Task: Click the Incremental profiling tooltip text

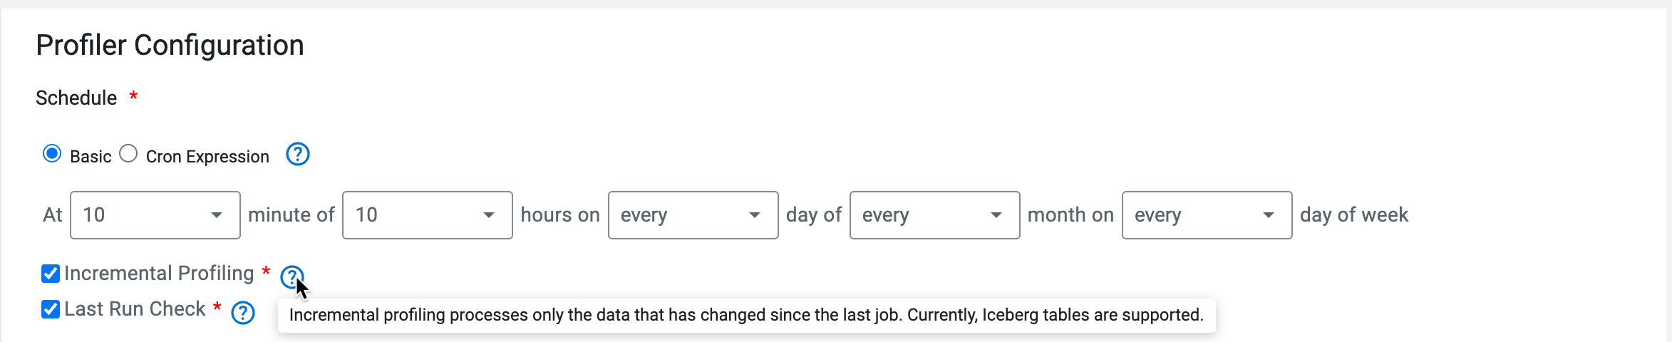Action: [745, 316]
